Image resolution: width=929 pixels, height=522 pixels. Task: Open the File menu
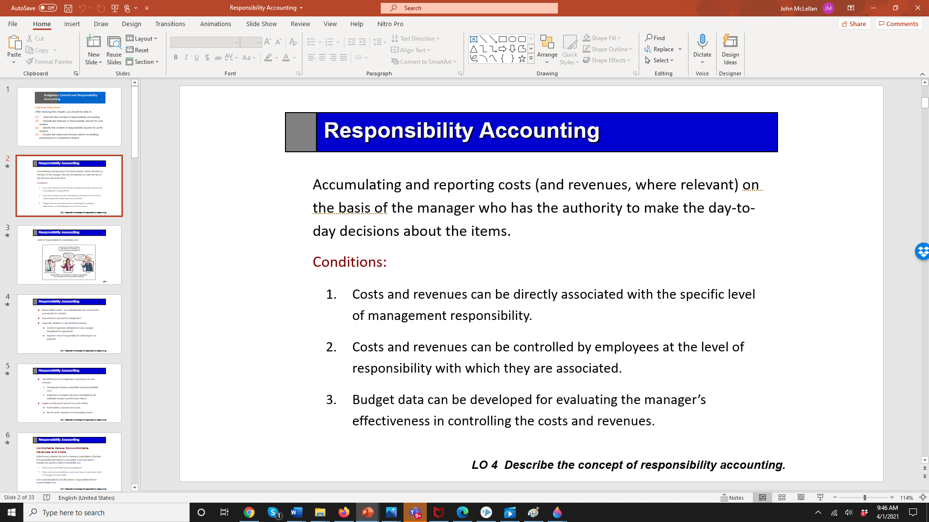pyautogui.click(x=13, y=24)
